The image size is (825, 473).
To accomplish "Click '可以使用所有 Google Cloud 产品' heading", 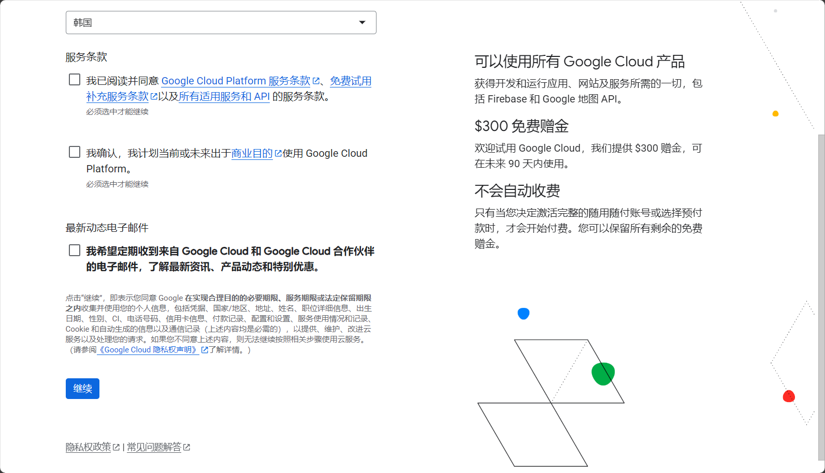I will tap(580, 62).
